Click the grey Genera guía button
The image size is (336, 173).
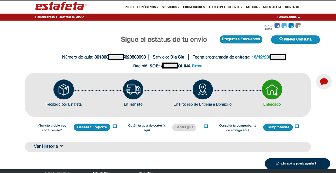(x=184, y=127)
